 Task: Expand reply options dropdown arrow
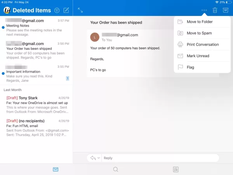tap(99, 158)
